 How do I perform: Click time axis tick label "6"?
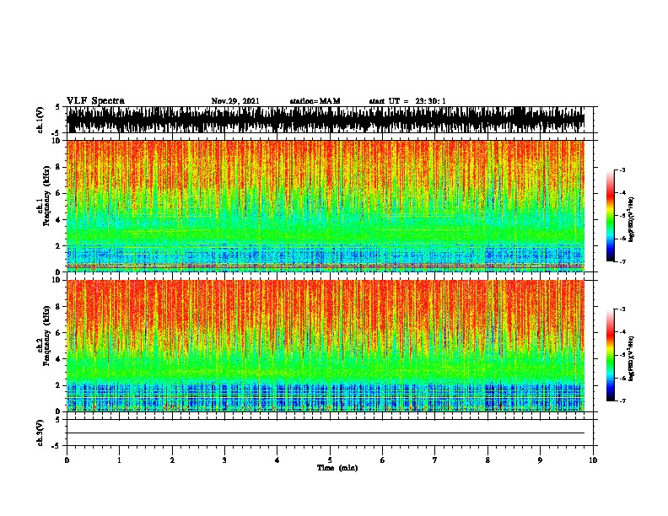(383, 460)
